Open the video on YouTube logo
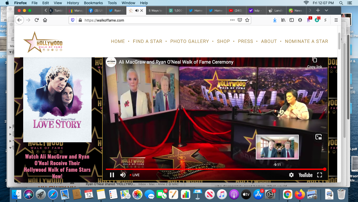This screenshot has width=358, height=202. [306, 175]
